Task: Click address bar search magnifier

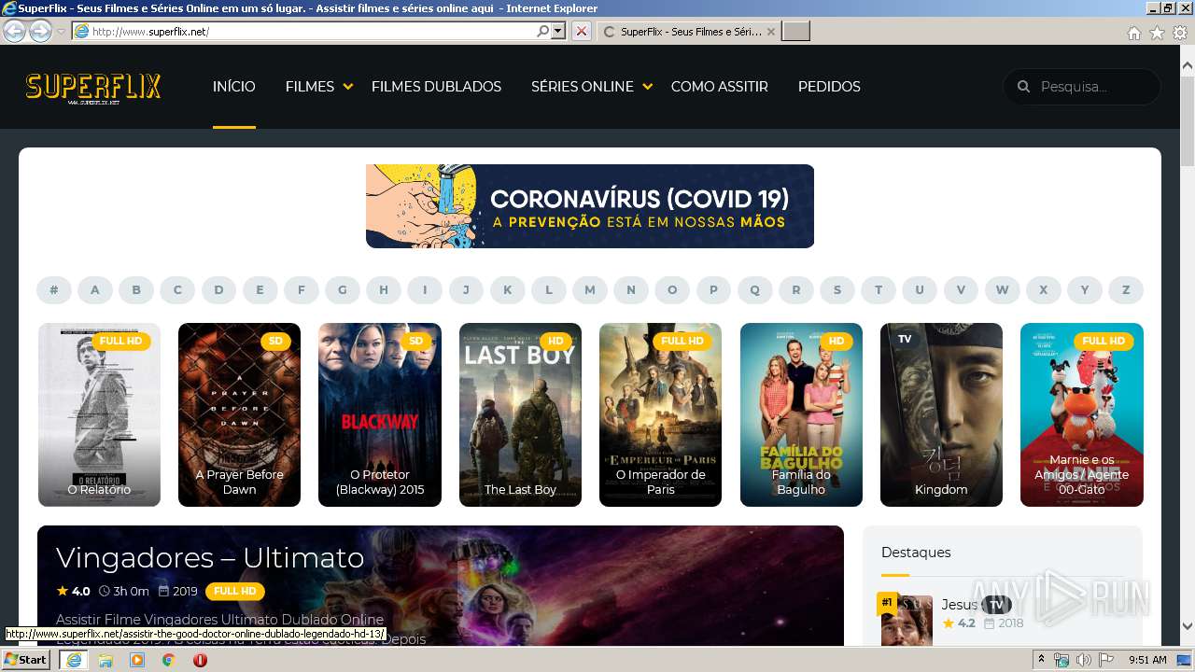Action: [x=543, y=31]
